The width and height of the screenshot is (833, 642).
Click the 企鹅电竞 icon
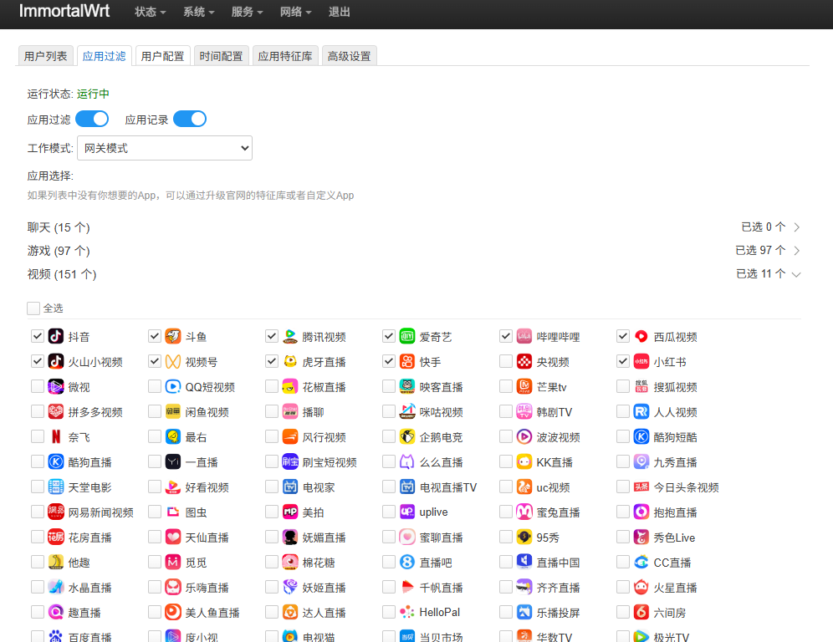(x=407, y=436)
